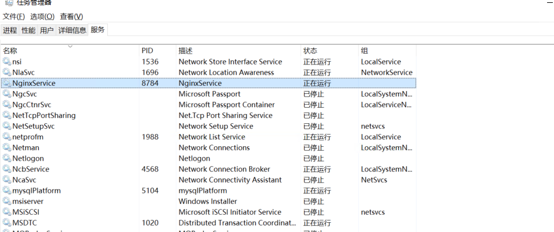Switch to the 进程 tab
554x232 pixels.
point(10,31)
